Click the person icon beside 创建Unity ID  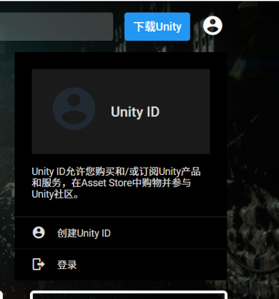click(x=38, y=232)
